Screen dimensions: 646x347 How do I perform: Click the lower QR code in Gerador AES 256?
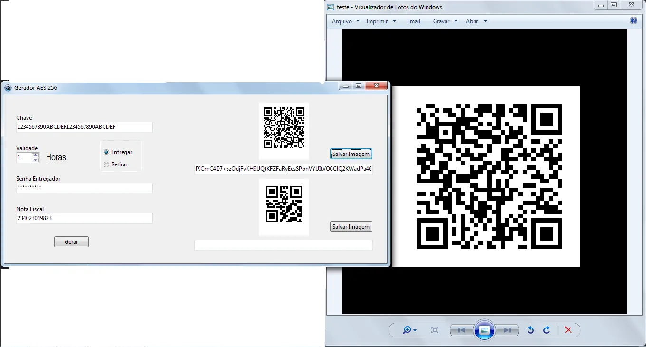pos(284,204)
